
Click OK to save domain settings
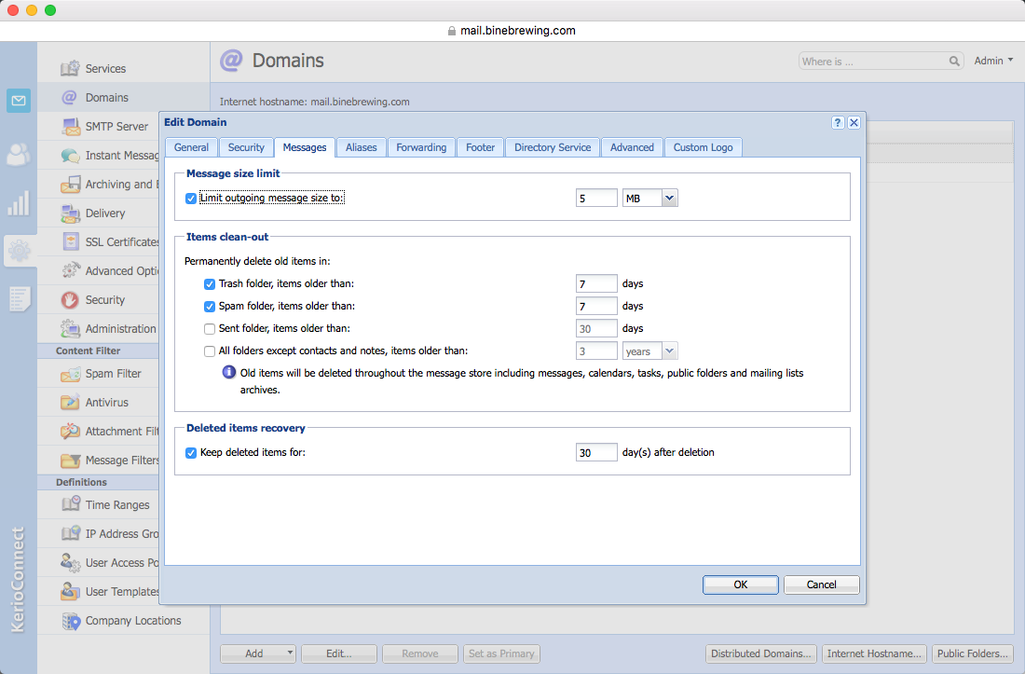(740, 585)
